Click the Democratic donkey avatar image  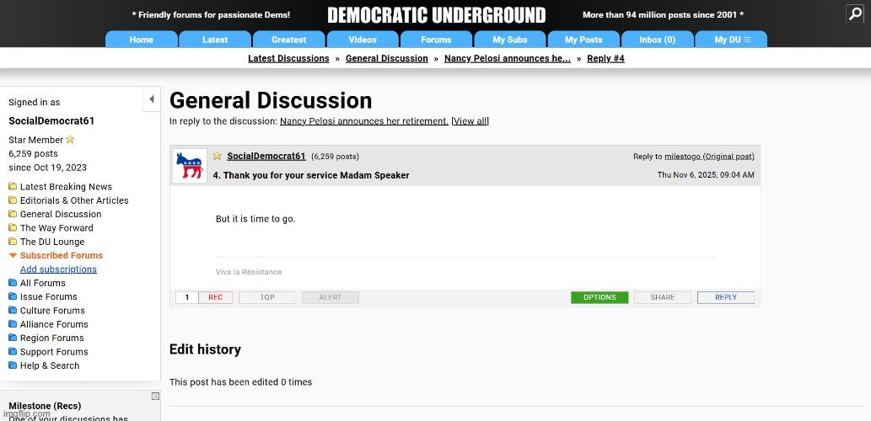click(190, 166)
